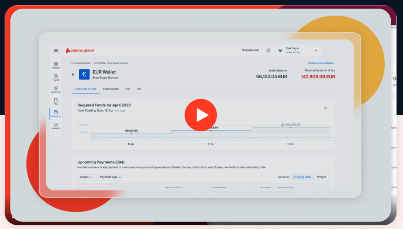Open the Payroll sidebar icon
The width and height of the screenshot is (403, 229).
[x=56, y=77]
